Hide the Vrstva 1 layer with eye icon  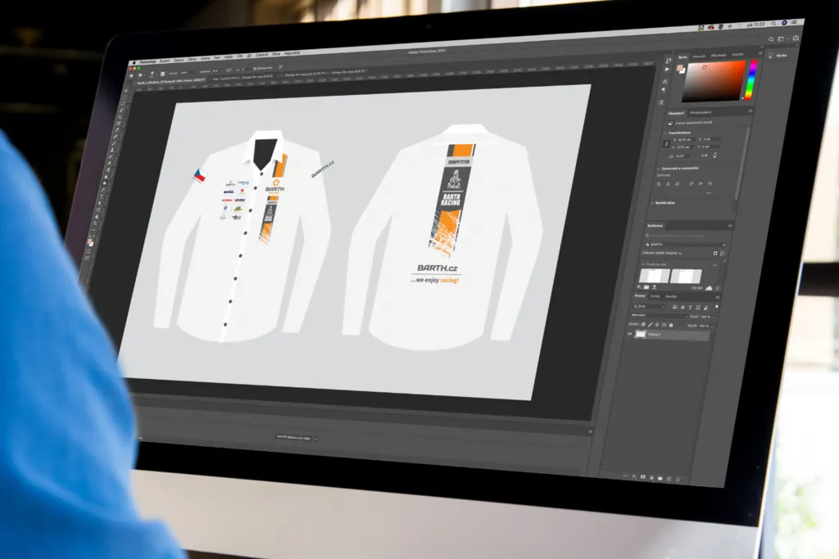630,334
